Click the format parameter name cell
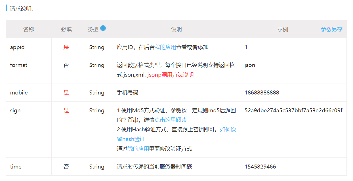The height and width of the screenshot is (181, 353). pyautogui.click(x=19, y=65)
